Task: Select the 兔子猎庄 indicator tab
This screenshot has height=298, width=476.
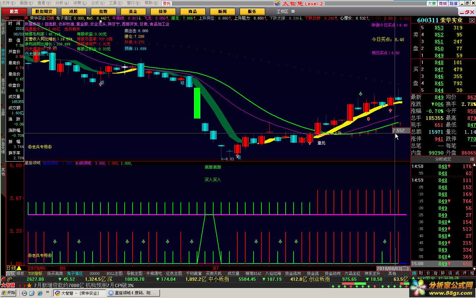Action: click(x=75, y=273)
